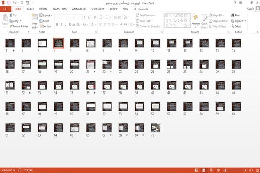Screen dimensions: 260x173
Task: Start slideshow from beginning via quick access icon
Action: (28, 3)
